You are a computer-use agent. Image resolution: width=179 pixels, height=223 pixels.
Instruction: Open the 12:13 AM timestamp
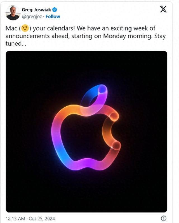tap(15, 219)
